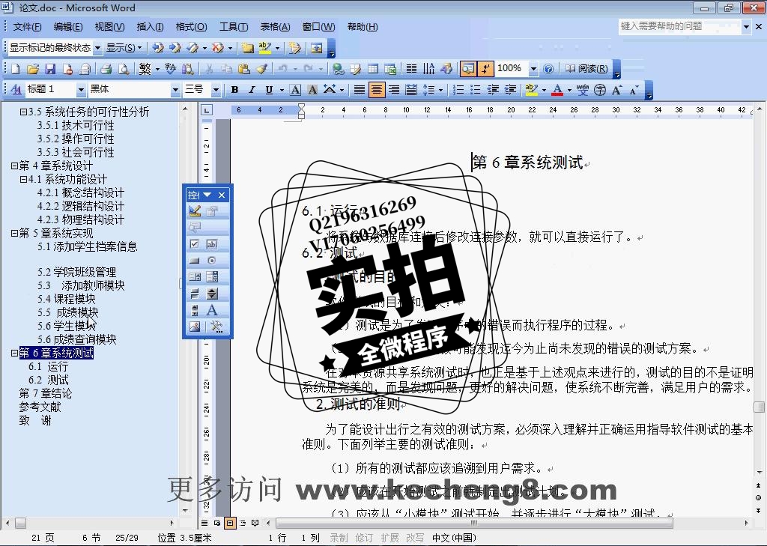Open the zoom percentage dropdown 100%
This screenshot has height=546, width=767.
point(533,69)
